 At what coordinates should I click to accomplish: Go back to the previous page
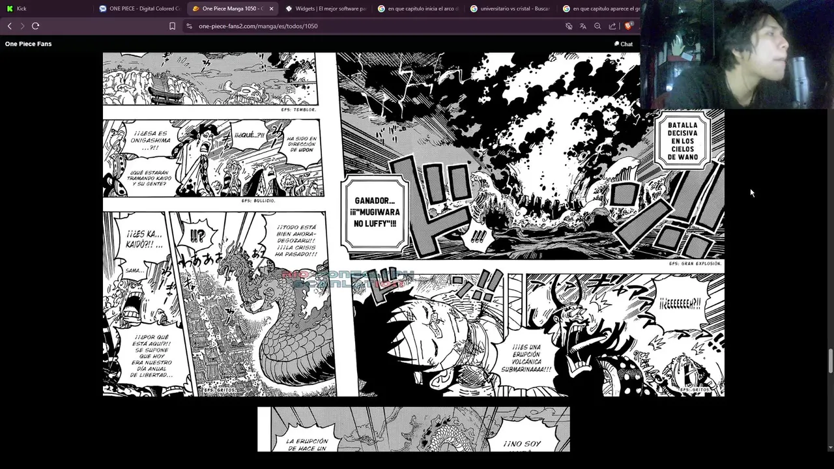click(x=9, y=26)
